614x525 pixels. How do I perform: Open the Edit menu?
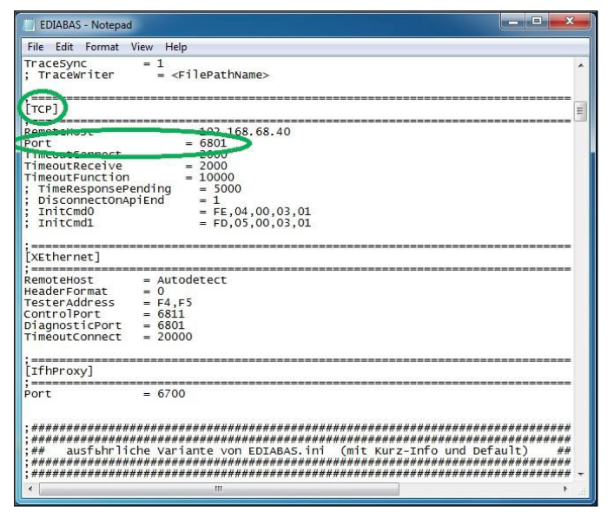point(61,46)
